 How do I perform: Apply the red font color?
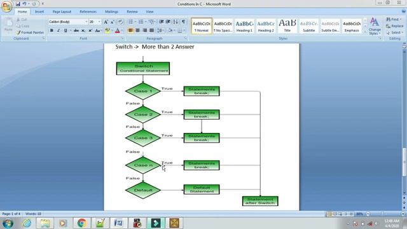[117, 31]
